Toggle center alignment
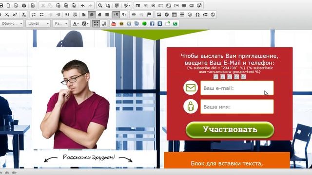Viewport: 312px width, 175px height. point(92,15)
